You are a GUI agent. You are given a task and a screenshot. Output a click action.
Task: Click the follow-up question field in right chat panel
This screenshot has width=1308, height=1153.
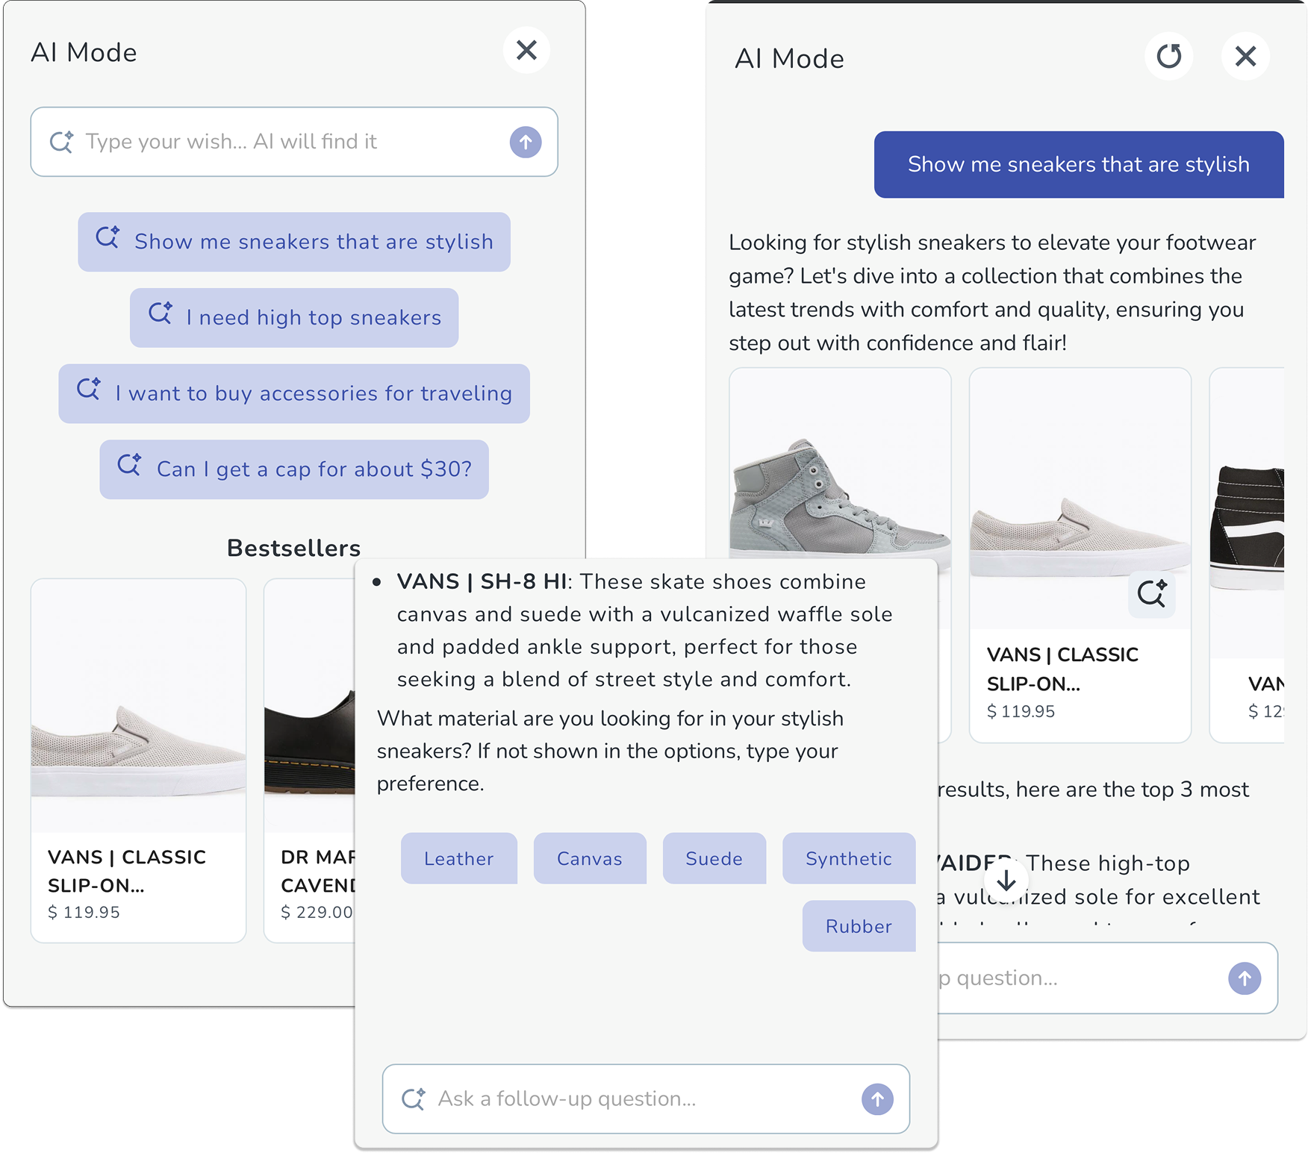[x=1108, y=978]
